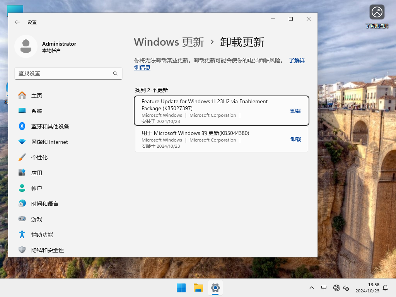Open 主页 in the Settings sidebar
Screen dimensions: 396x297
tap(37, 95)
